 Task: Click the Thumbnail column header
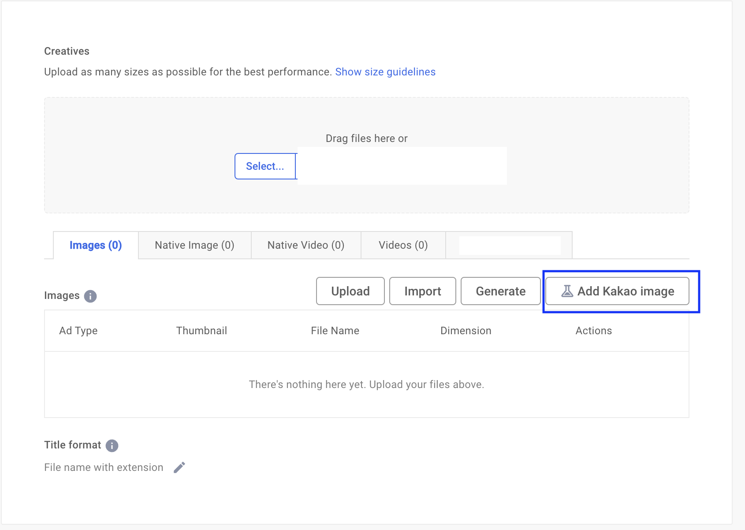(201, 331)
